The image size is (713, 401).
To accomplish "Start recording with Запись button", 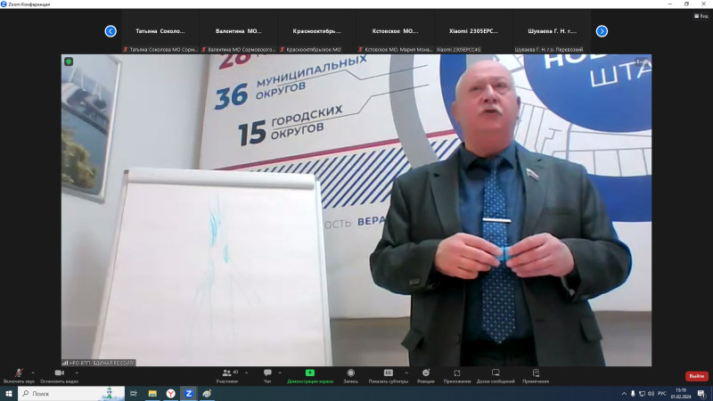I will click(x=350, y=375).
